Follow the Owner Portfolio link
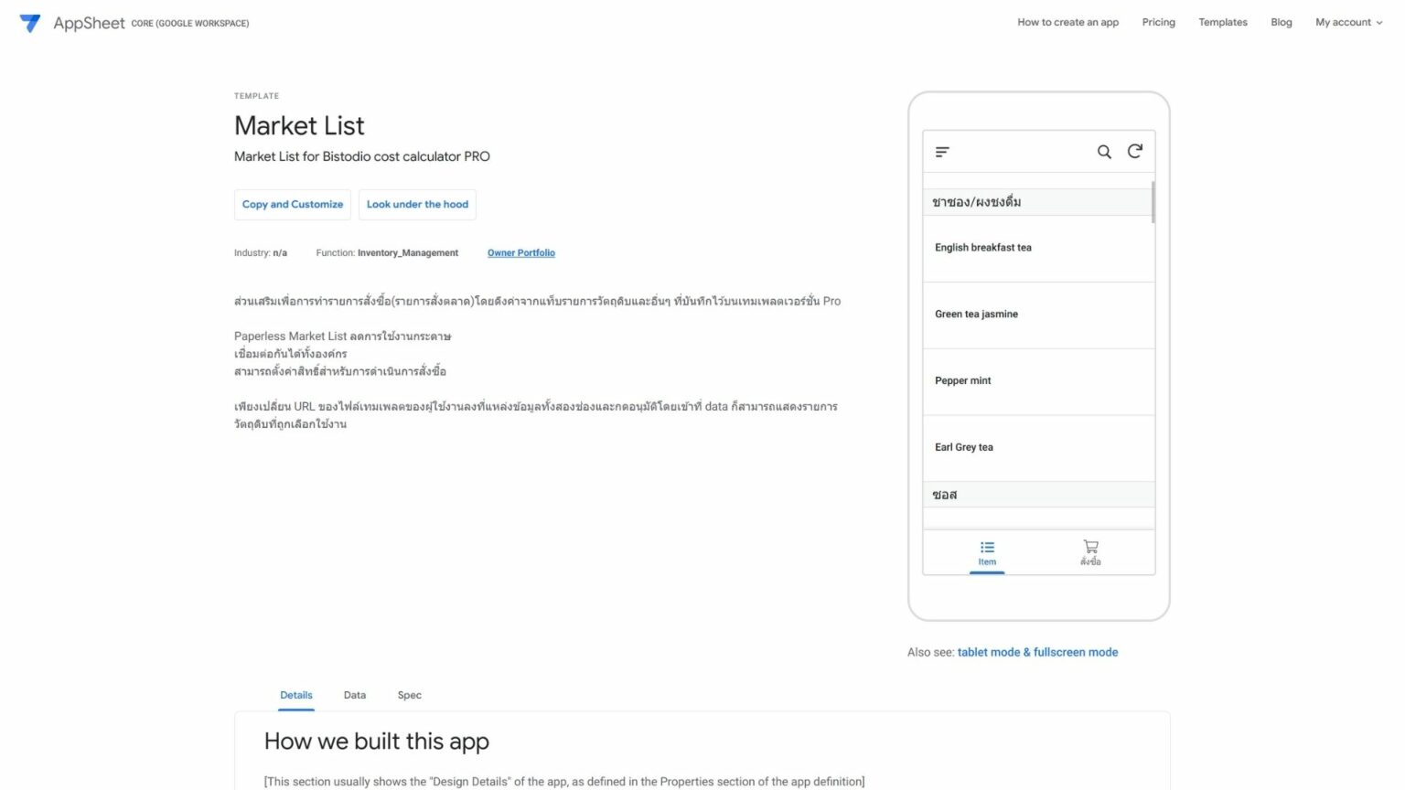Viewport: 1405px width, 790px height. tap(520, 252)
